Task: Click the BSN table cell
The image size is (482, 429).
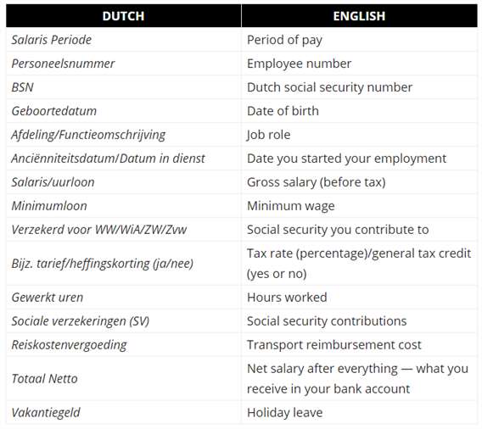Action: (x=124, y=87)
